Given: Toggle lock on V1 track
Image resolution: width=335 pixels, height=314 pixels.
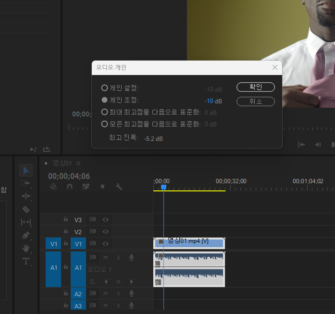Looking at the screenshot, I should 66,243.
